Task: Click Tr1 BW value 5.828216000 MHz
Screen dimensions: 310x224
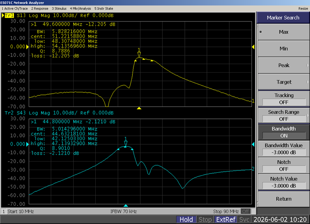Action: tap(74, 31)
